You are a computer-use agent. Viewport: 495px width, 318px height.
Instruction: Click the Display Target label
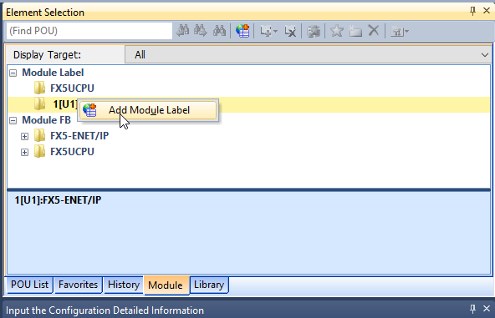[47, 55]
